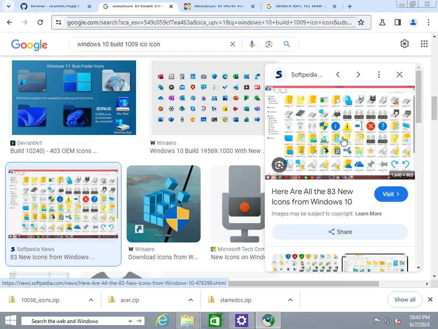Reload the current page
This screenshot has height=329, width=438.
pos(40,22)
